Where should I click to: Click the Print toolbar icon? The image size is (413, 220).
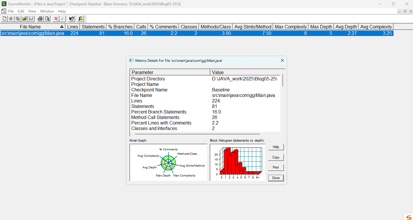[40, 19]
